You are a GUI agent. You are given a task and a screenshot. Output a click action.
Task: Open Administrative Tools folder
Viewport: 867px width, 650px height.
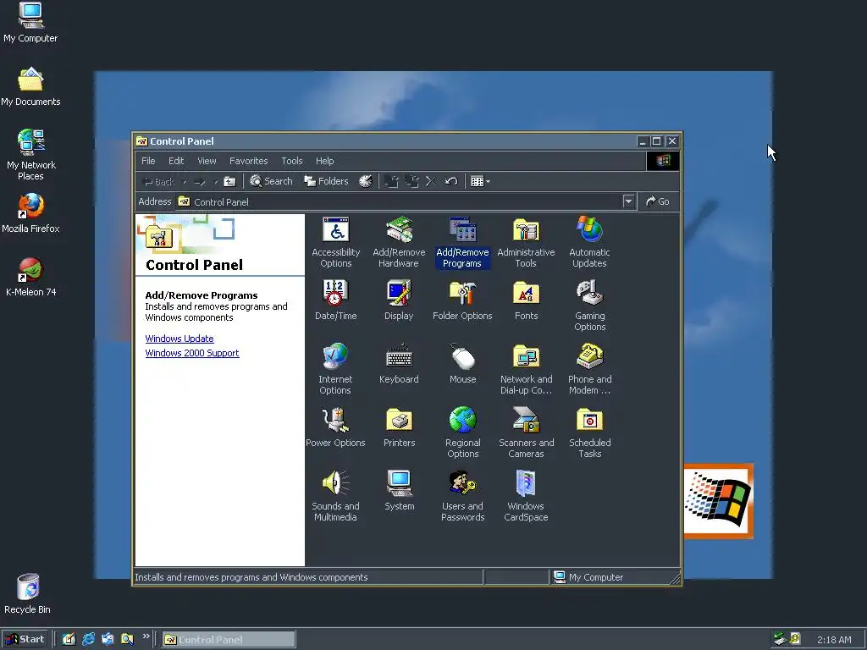pyautogui.click(x=526, y=242)
